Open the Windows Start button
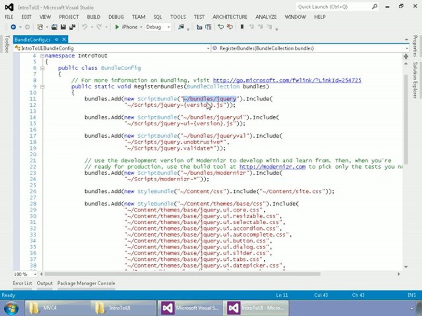The width and height of the screenshot is (422, 316). (x=11, y=308)
